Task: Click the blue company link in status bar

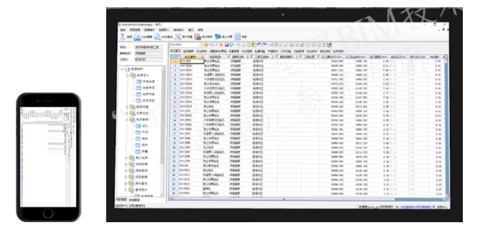Action: coord(418,206)
